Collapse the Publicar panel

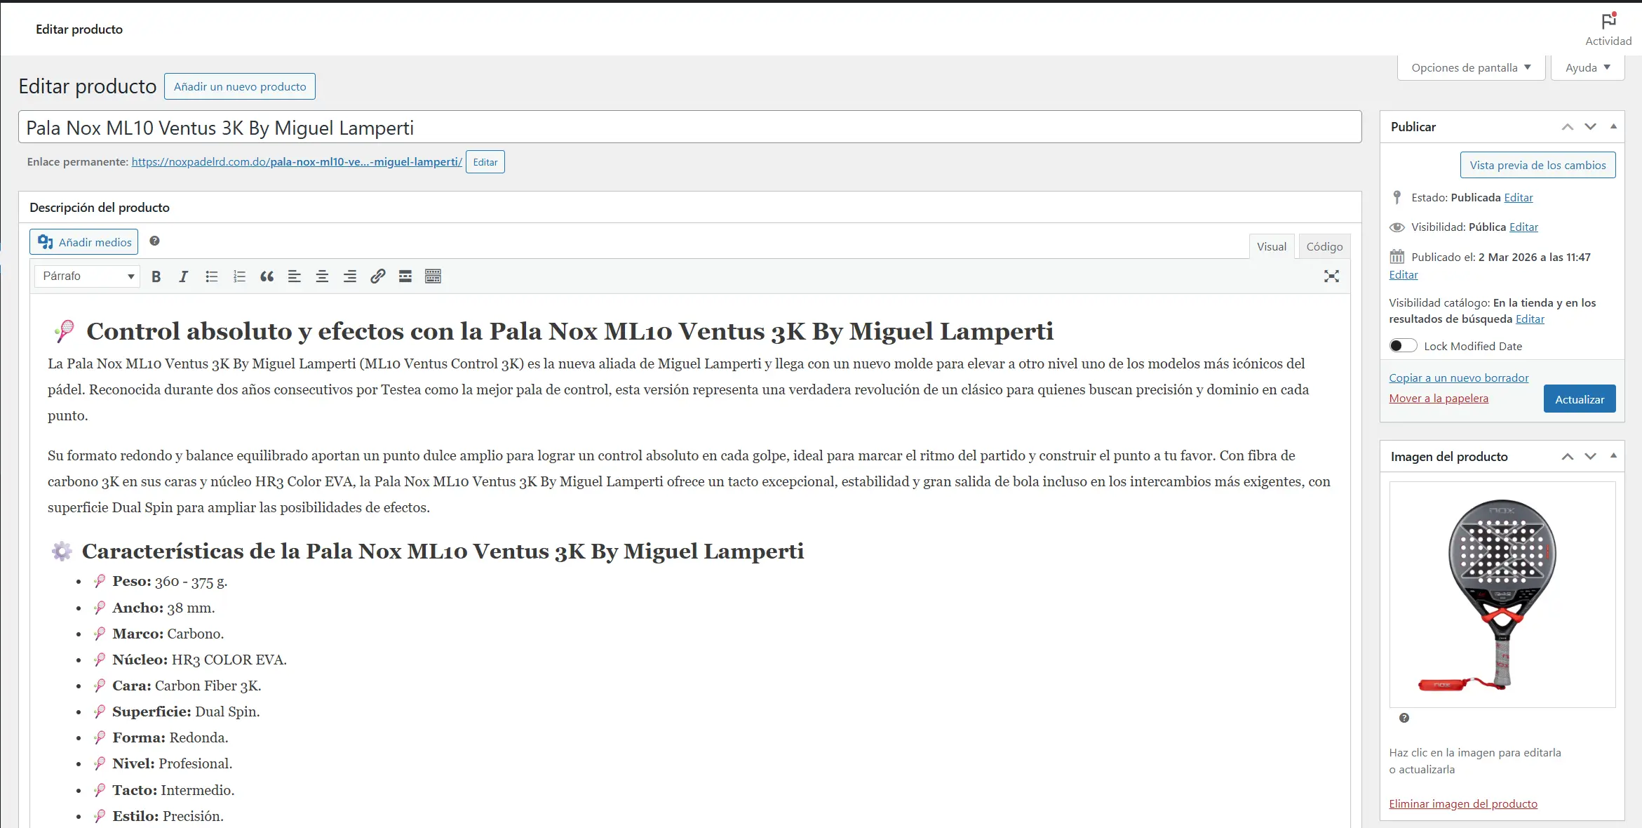tap(1613, 127)
